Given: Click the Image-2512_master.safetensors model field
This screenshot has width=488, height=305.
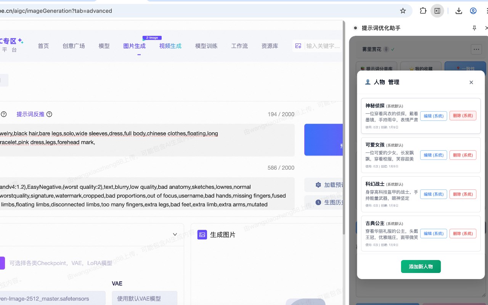Looking at the screenshot, I should pos(53,299).
